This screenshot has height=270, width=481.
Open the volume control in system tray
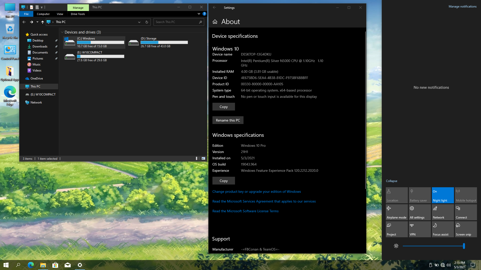click(x=449, y=265)
